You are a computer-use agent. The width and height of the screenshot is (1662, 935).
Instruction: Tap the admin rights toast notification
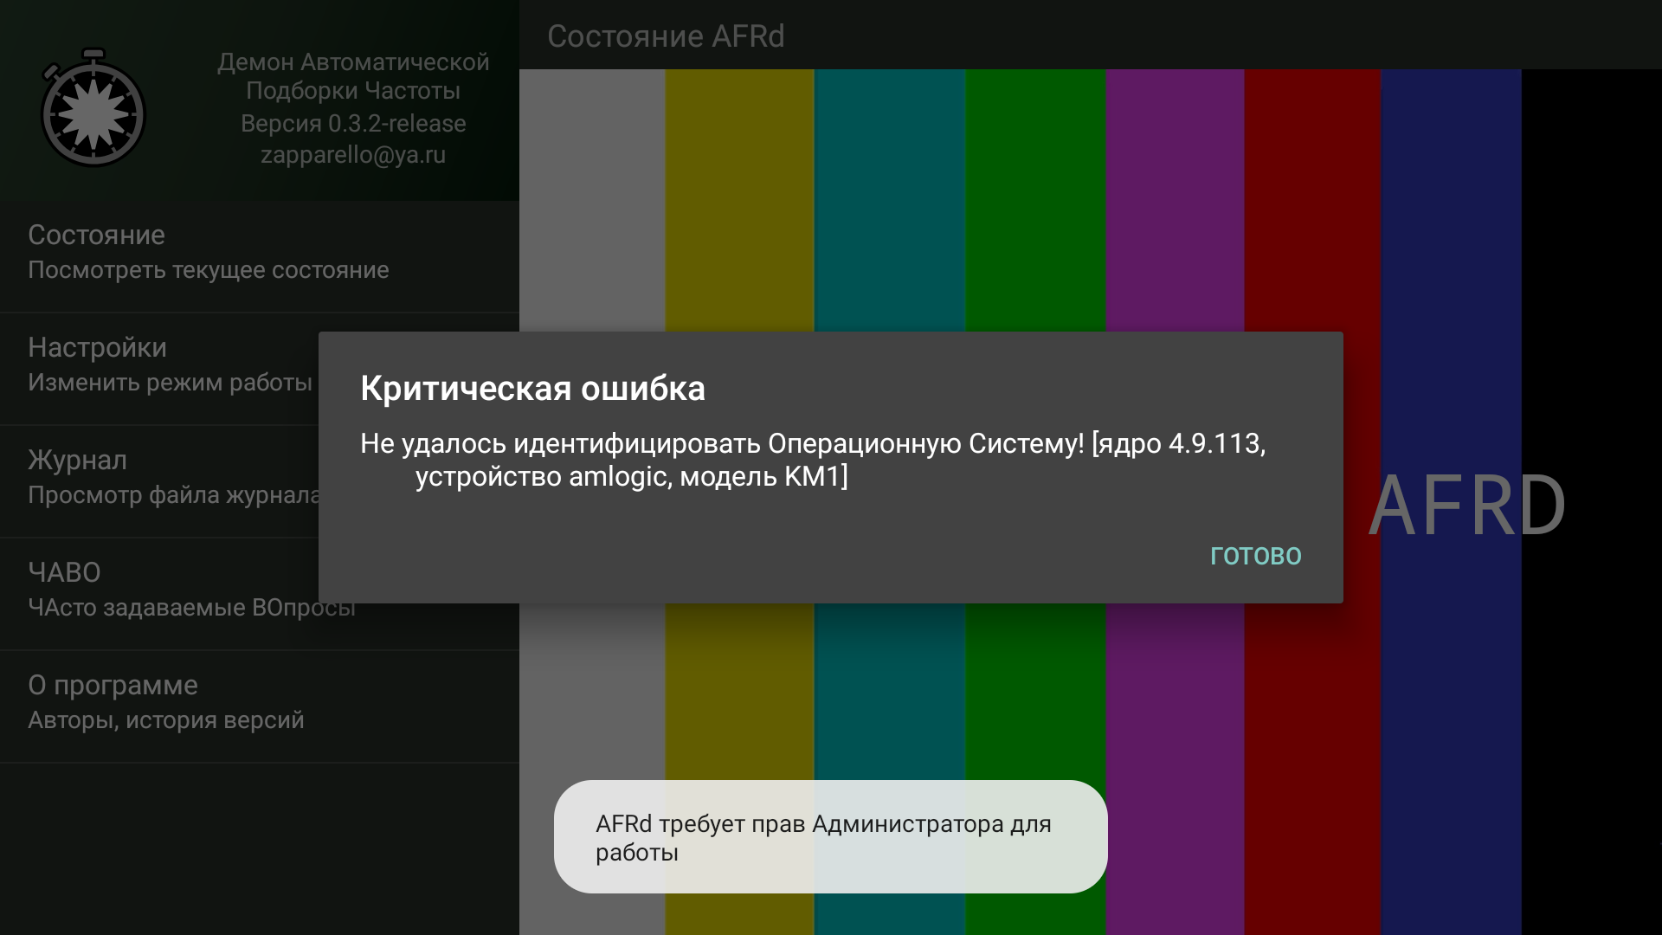(x=829, y=836)
